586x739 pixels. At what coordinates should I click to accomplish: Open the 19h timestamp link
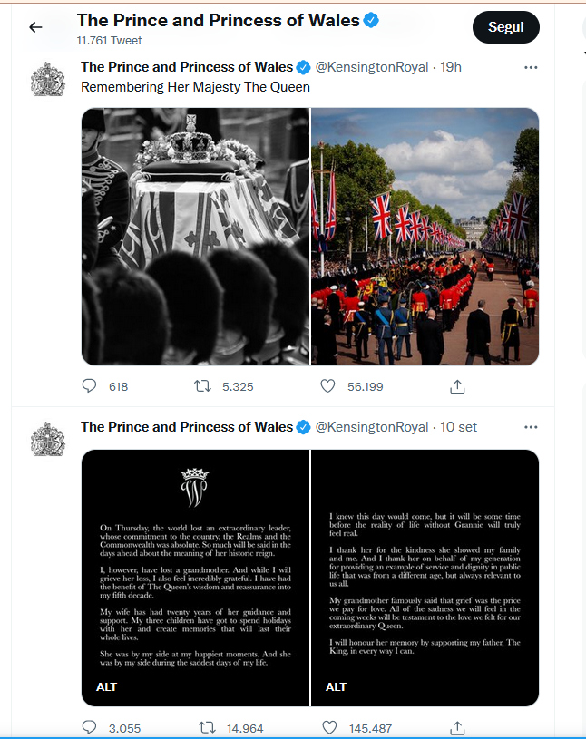(x=451, y=67)
